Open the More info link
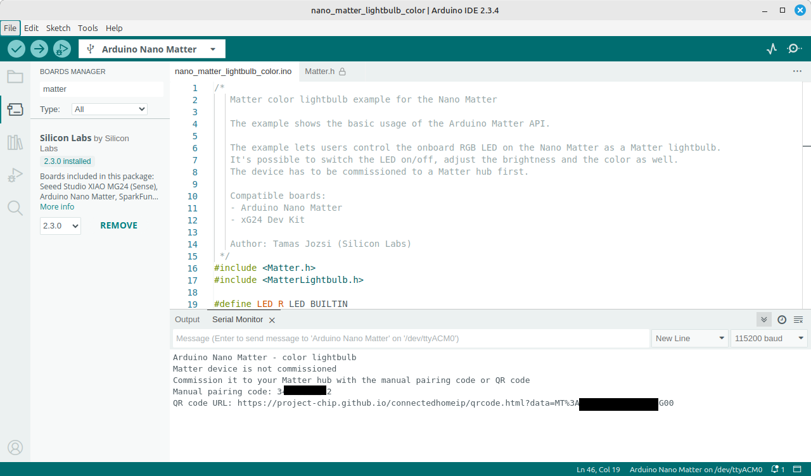This screenshot has height=476, width=811. [57, 207]
